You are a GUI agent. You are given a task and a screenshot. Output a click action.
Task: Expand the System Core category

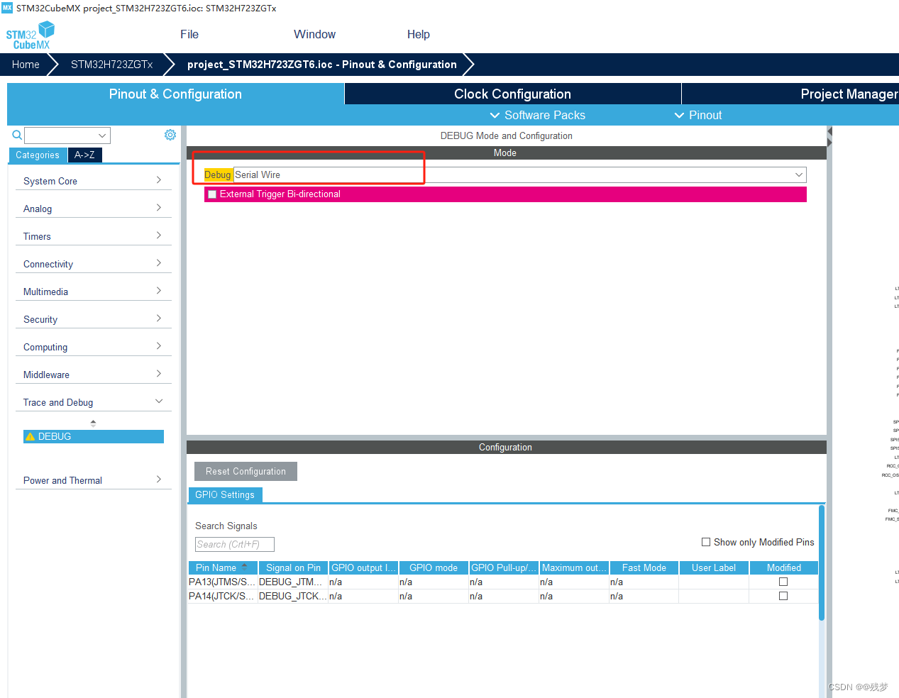coord(93,181)
